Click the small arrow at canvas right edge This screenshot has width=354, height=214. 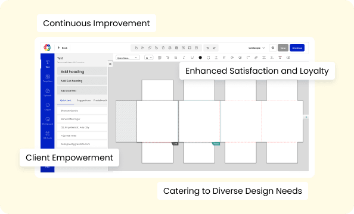pos(306,117)
